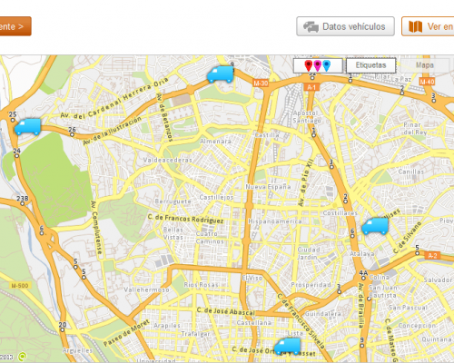Click the A-2 road shield
This screenshot has height=363, width=454.
[x=432, y=256]
